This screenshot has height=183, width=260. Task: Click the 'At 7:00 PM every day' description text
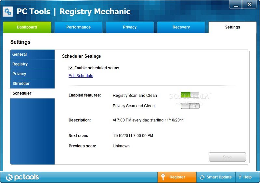[148, 120]
